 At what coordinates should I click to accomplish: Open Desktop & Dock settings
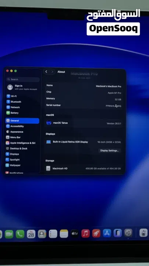(x=17, y=149)
